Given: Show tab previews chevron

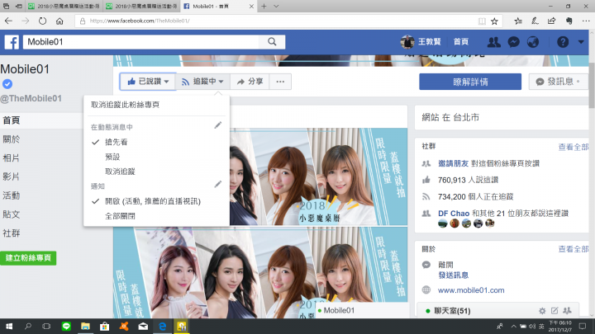Looking at the screenshot, I should 276,6.
